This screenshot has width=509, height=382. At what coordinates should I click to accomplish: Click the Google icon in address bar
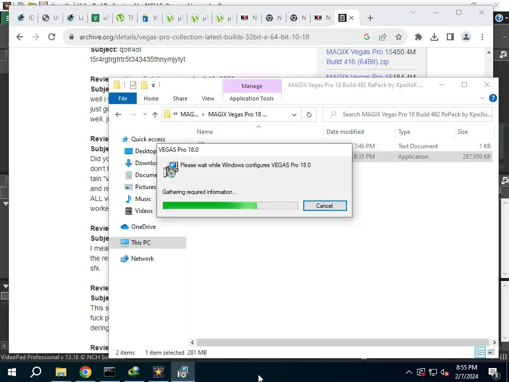[367, 37]
